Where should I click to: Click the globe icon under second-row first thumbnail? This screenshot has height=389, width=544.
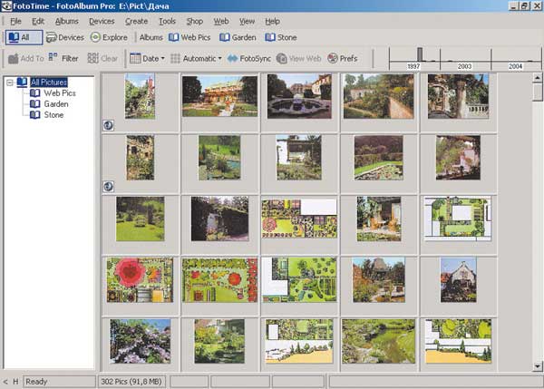coord(108,187)
